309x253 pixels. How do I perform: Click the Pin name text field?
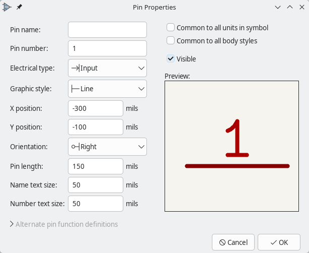pyautogui.click(x=107, y=30)
